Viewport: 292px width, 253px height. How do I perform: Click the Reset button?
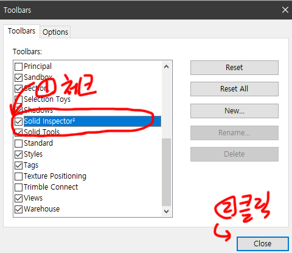tap(234, 68)
